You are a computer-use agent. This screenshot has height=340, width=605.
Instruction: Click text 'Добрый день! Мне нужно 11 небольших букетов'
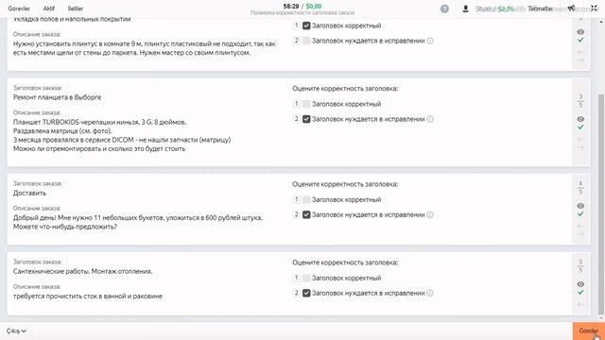[90, 218]
